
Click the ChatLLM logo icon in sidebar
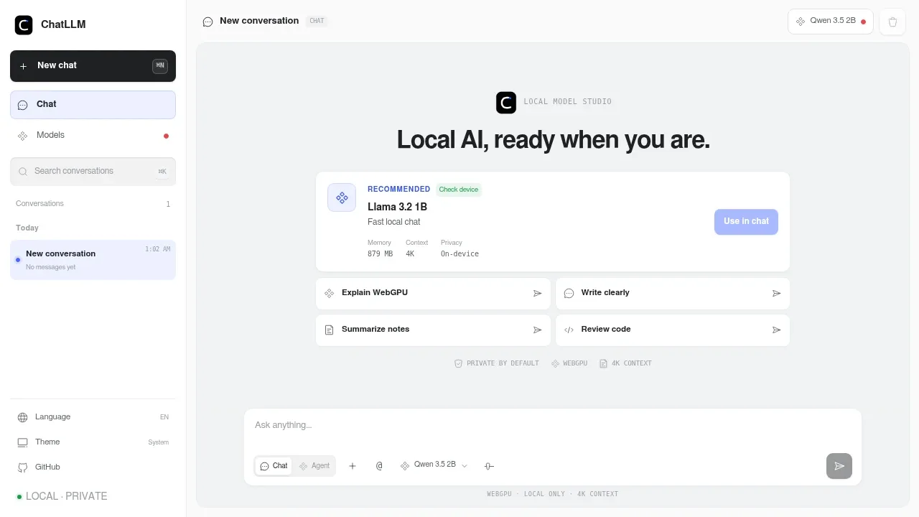point(24,25)
